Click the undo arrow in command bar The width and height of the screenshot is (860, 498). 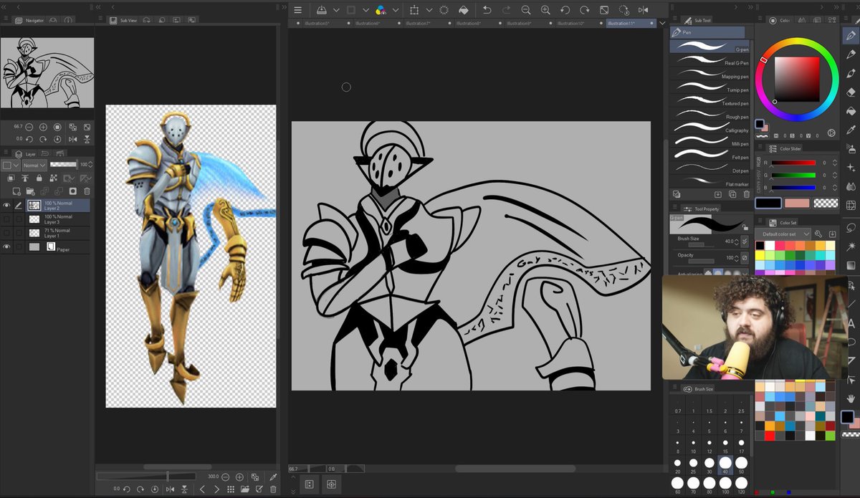coord(487,10)
